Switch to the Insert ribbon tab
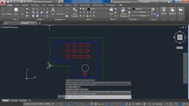189x106 pixels. click(x=17, y=5)
